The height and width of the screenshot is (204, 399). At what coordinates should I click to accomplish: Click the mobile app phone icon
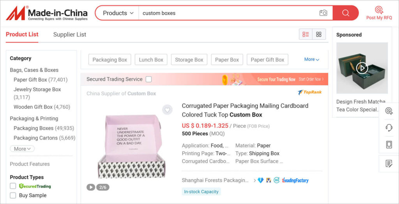pyautogui.click(x=389, y=145)
